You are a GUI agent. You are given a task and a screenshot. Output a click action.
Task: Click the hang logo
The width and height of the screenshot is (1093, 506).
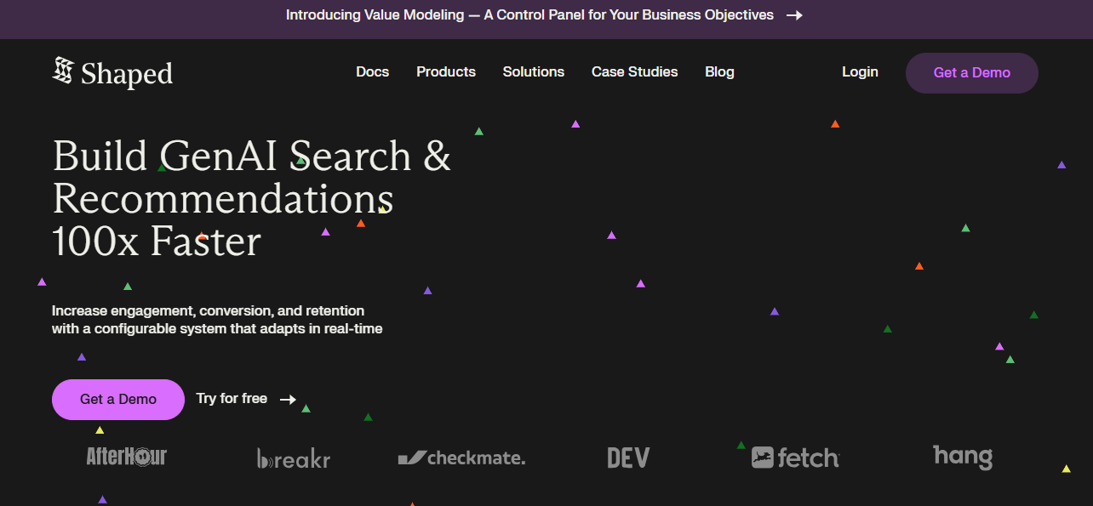[963, 457]
